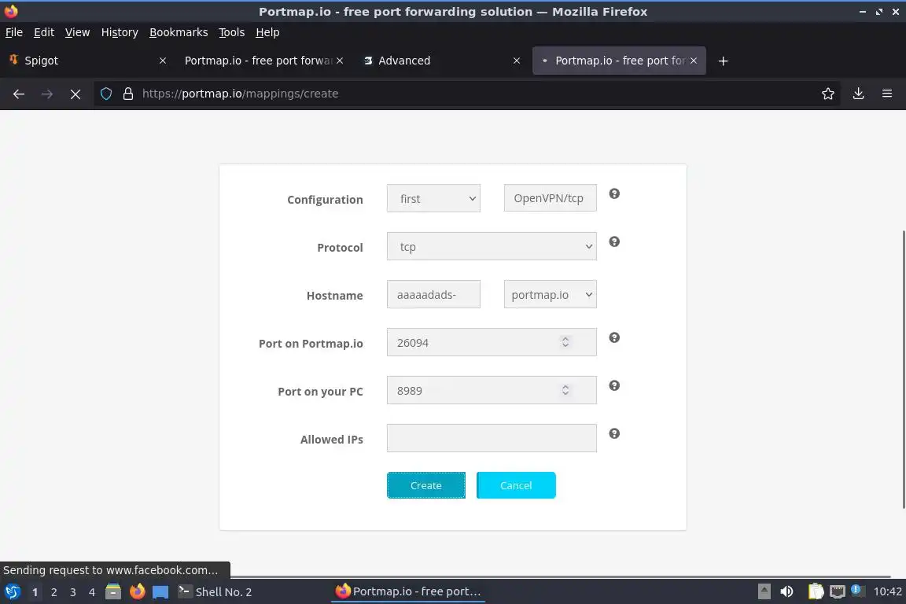906x604 pixels.
Task: Stop loading the page
Action: tap(75, 94)
